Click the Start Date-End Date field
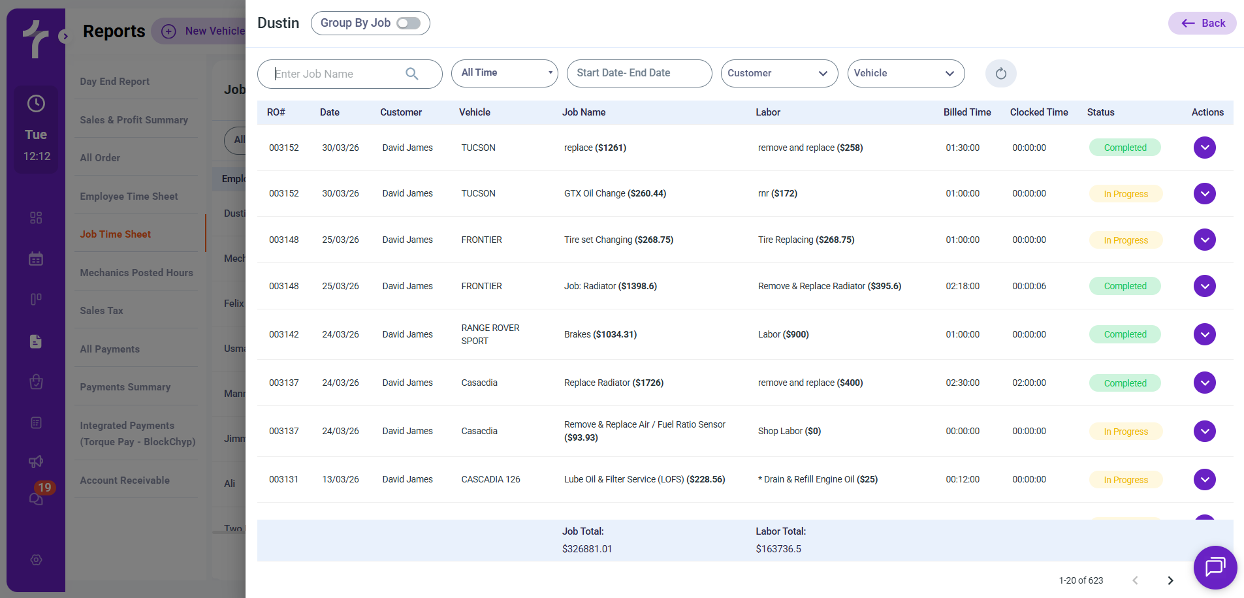Image resolution: width=1244 pixels, height=598 pixels. pos(639,73)
